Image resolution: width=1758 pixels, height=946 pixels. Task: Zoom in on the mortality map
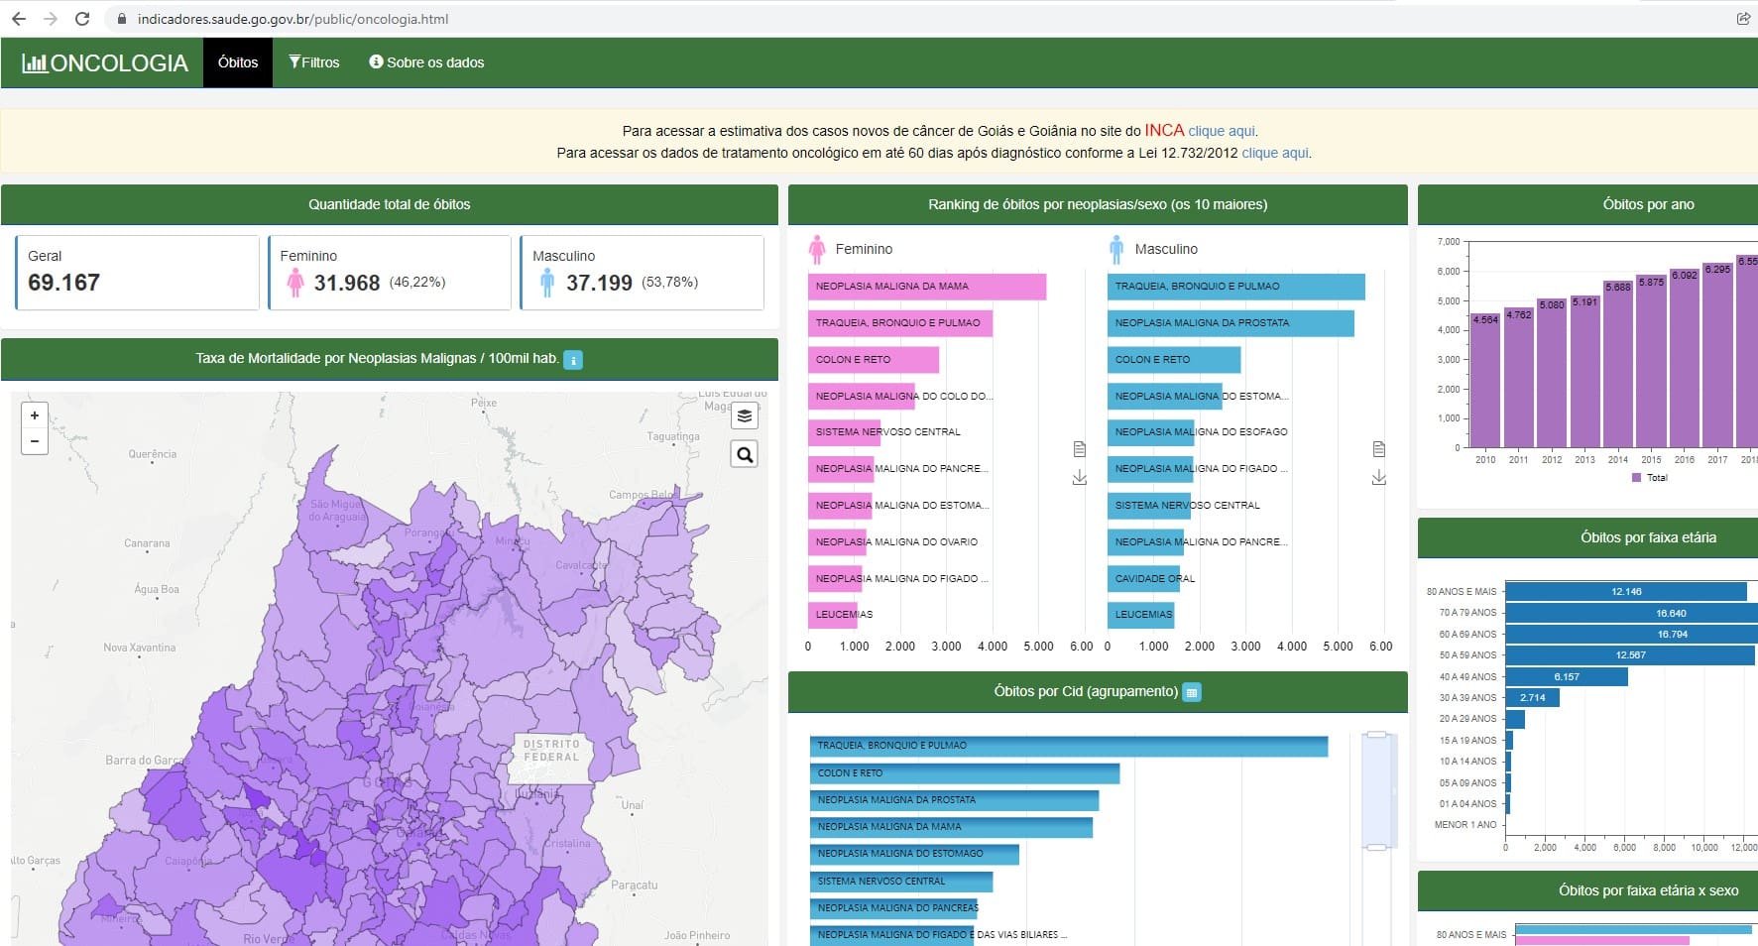[35, 415]
